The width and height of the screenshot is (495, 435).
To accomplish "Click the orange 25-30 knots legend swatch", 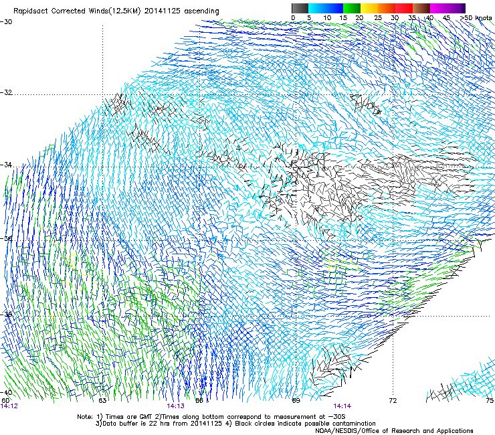I will [387, 8].
